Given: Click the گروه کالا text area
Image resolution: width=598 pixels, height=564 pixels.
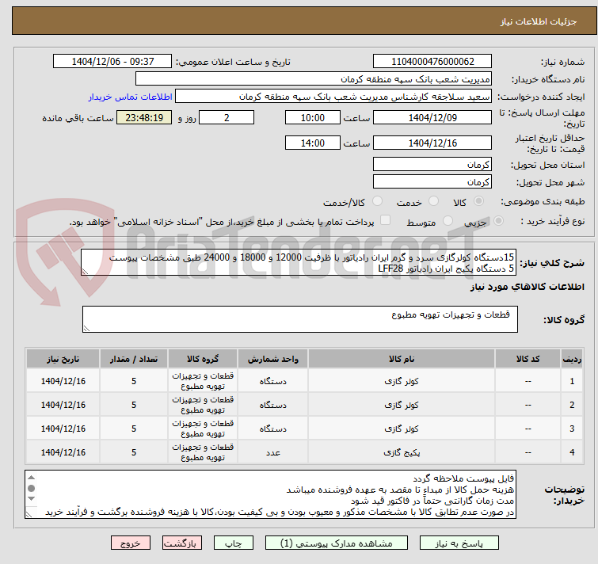Looking at the screenshot, I should [299, 319].
